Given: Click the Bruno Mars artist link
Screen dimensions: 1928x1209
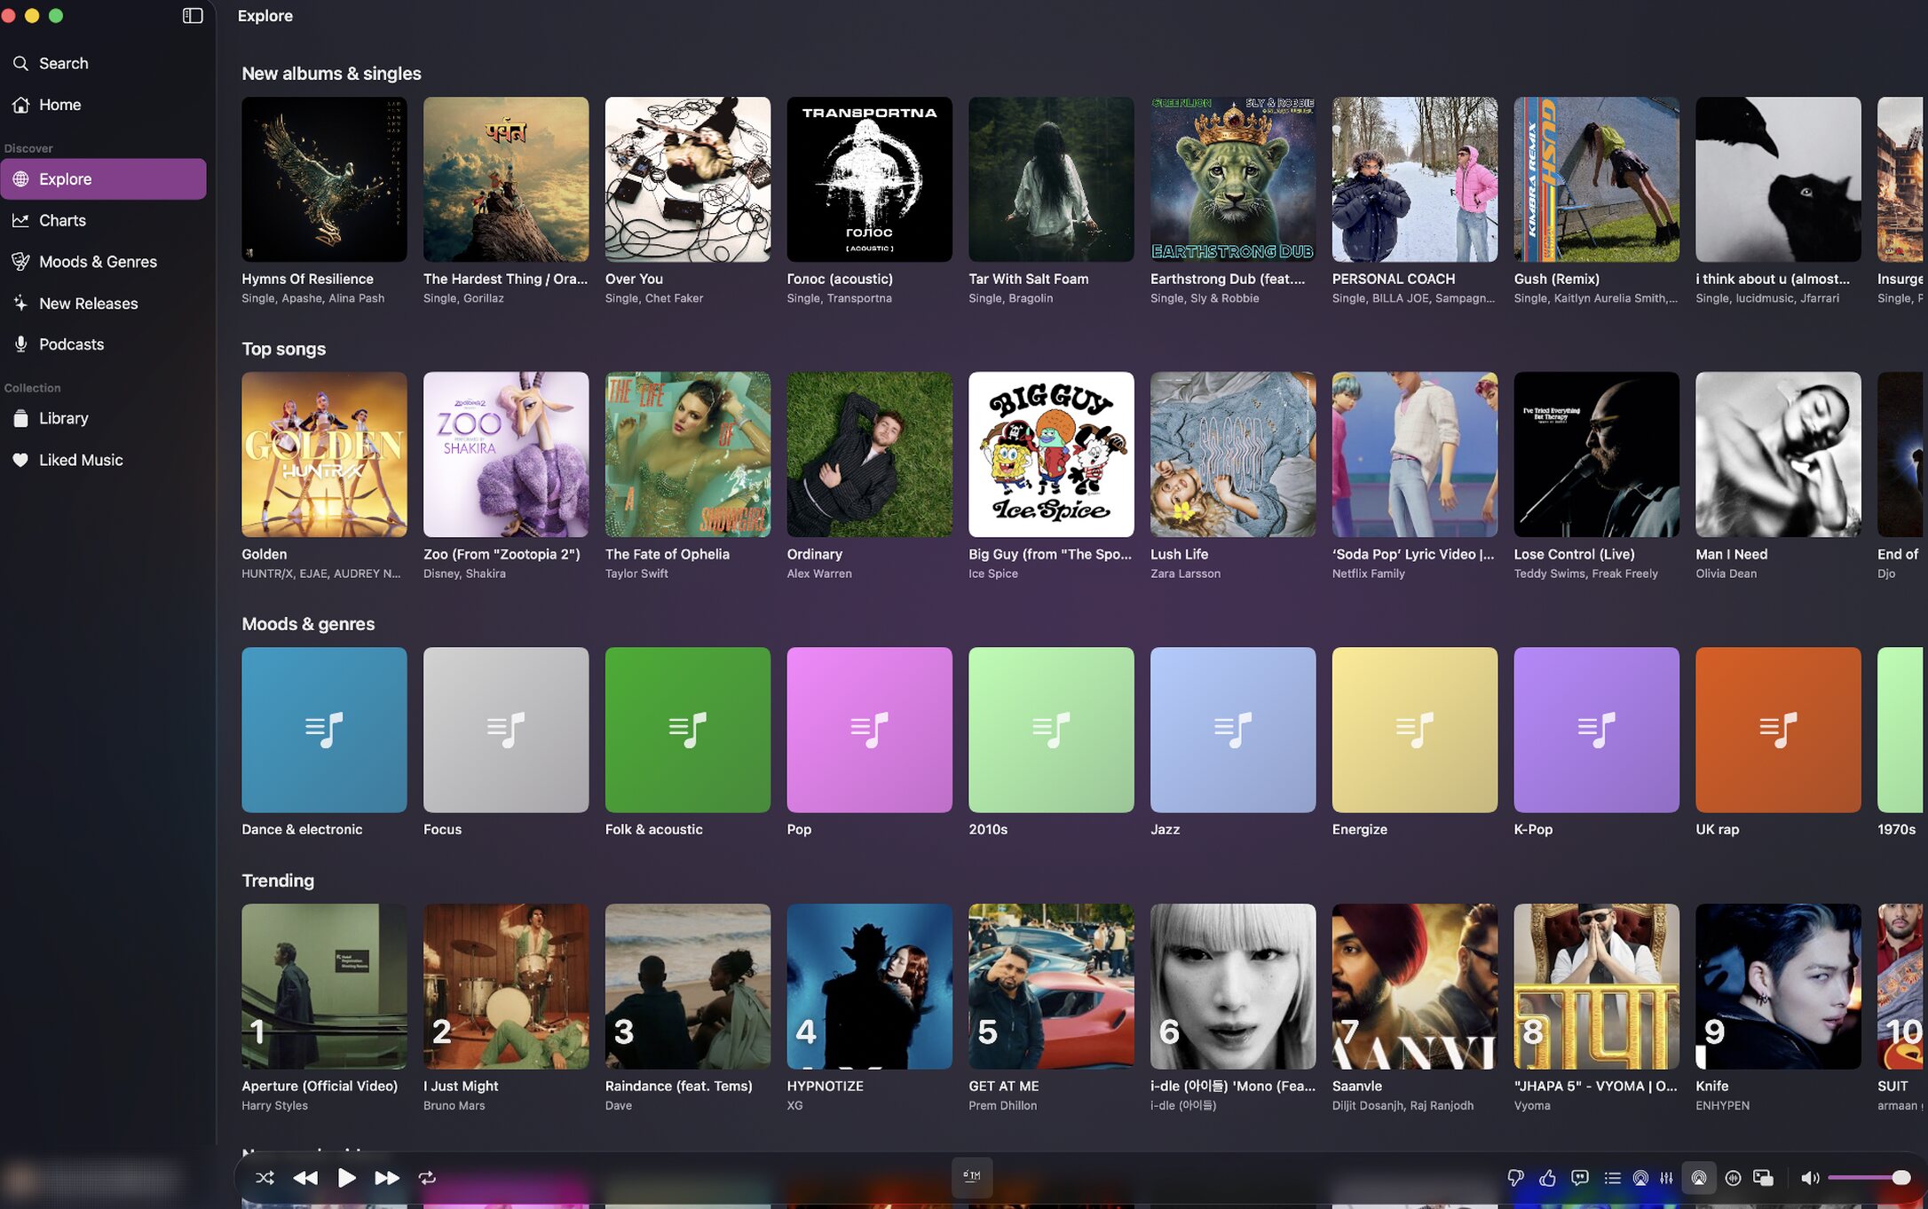Looking at the screenshot, I should (x=454, y=1105).
